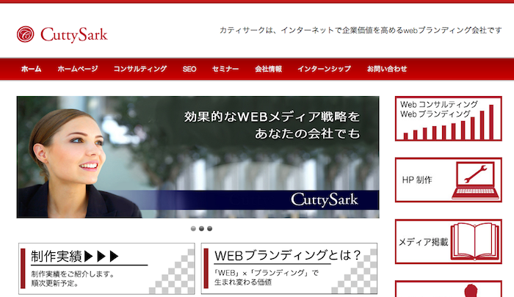Screen dimensions: 514x297
Task: Click the partially visible fourth sidebar banner
Action: (x=449, y=289)
